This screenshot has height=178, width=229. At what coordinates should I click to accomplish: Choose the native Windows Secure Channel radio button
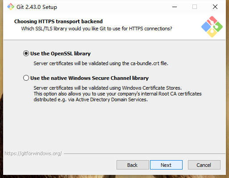pyautogui.click(x=26, y=78)
